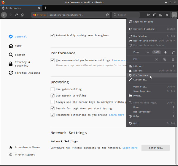This screenshot has width=178, height=166.
Task: Click the Copy icon in Edit row
Action: (x=165, y=59)
